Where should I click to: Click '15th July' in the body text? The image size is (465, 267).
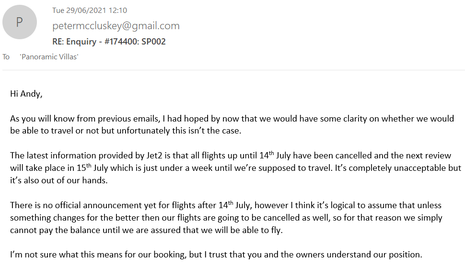click(x=92, y=168)
